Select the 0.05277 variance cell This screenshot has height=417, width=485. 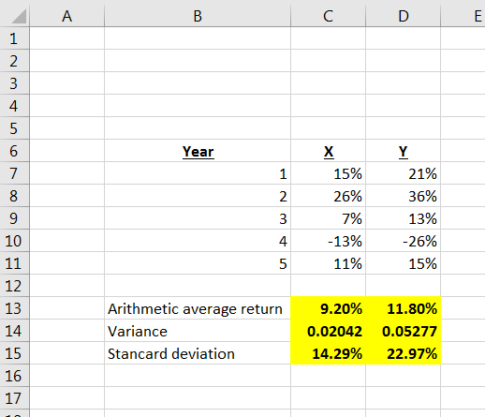404,331
